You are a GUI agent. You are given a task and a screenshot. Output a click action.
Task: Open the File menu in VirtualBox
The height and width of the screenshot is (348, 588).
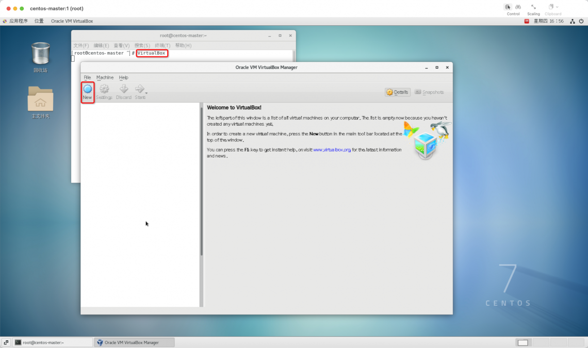87,77
